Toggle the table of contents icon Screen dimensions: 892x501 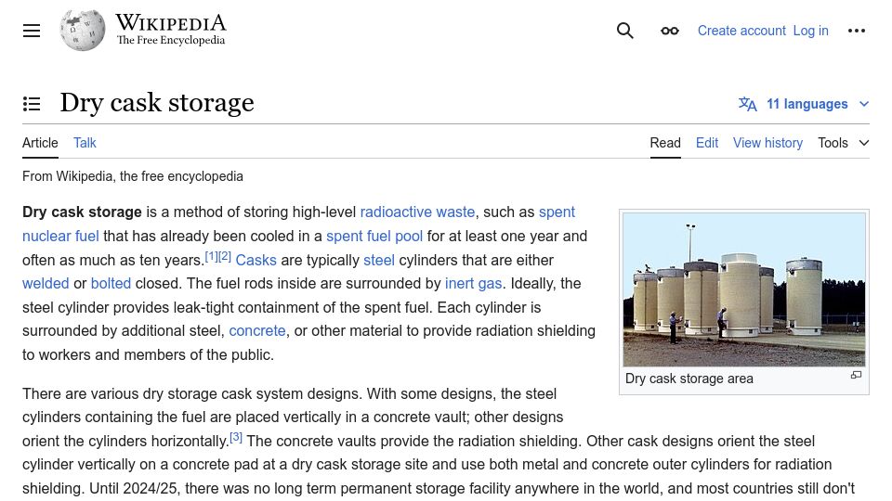[32, 104]
